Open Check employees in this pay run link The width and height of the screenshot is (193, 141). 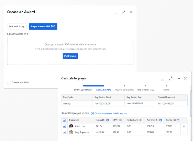111,114
